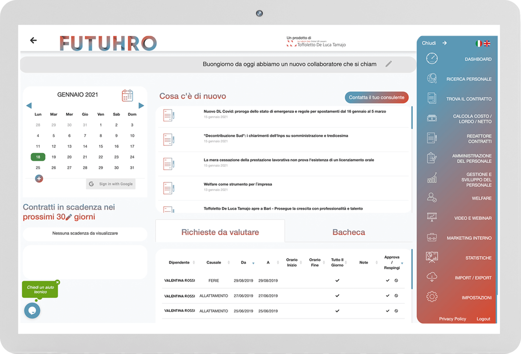The width and height of the screenshot is (521, 354).
Task: Go to the previous calendar month
Action: [29, 106]
